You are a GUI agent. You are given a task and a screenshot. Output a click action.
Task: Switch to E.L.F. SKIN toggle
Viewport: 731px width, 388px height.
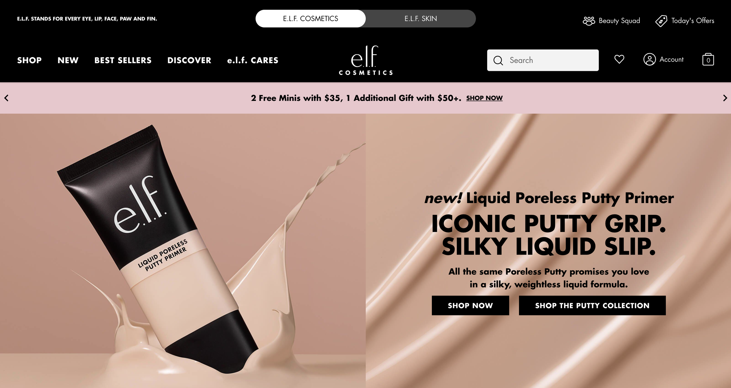click(x=420, y=19)
